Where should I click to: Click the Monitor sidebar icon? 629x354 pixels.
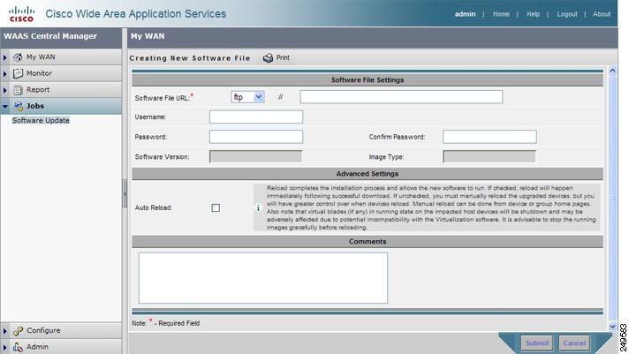18,73
